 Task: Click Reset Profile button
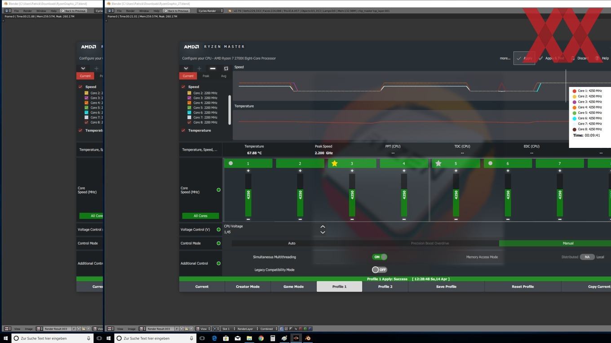(523, 287)
